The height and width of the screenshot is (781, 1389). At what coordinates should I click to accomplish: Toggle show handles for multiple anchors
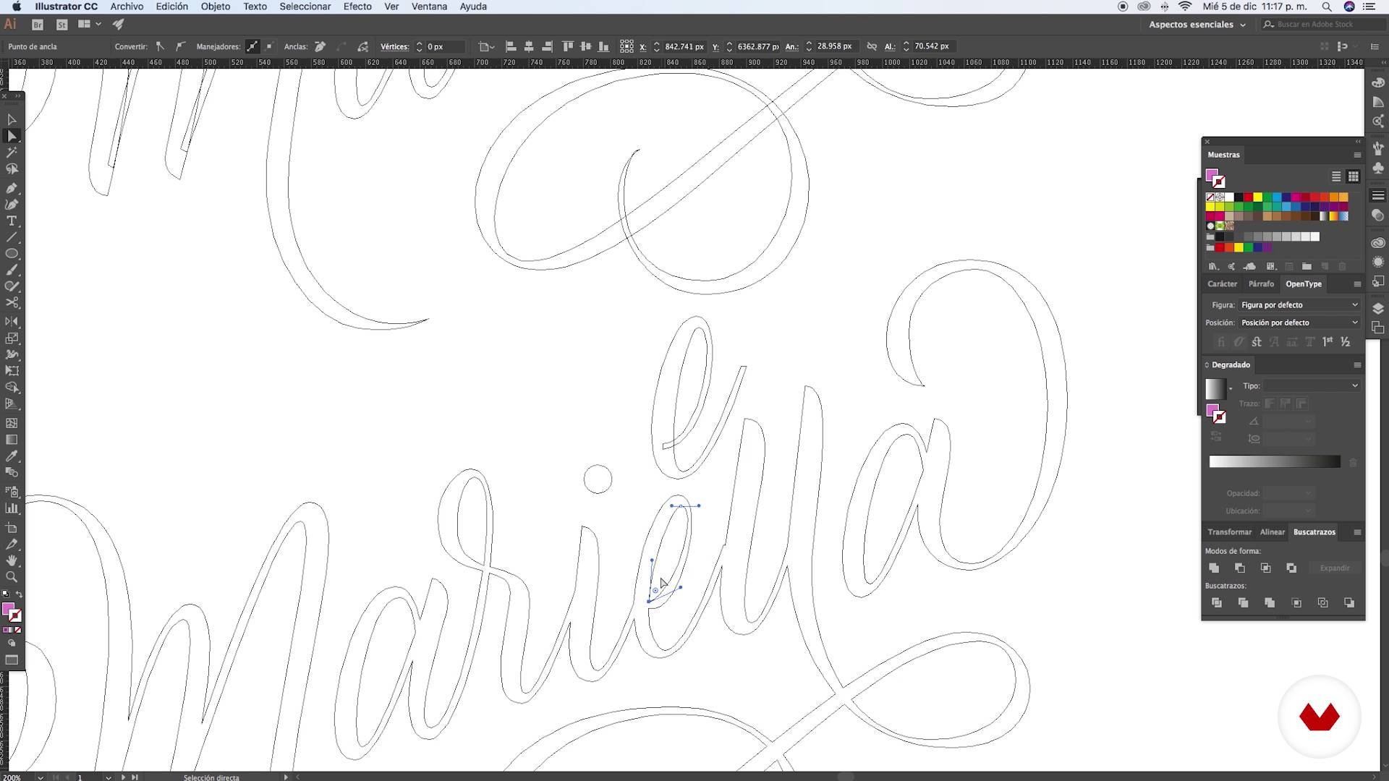click(x=252, y=46)
